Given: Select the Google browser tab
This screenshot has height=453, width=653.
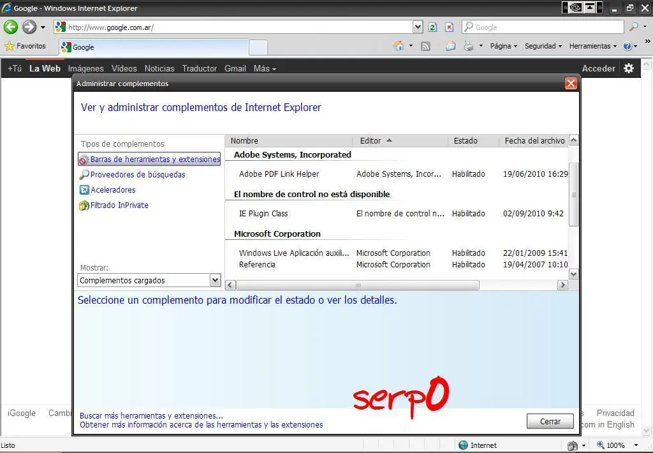Looking at the screenshot, I should click(154, 47).
